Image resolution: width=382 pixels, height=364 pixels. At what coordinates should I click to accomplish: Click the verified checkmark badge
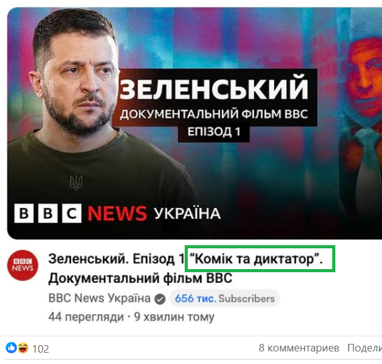[160, 299]
